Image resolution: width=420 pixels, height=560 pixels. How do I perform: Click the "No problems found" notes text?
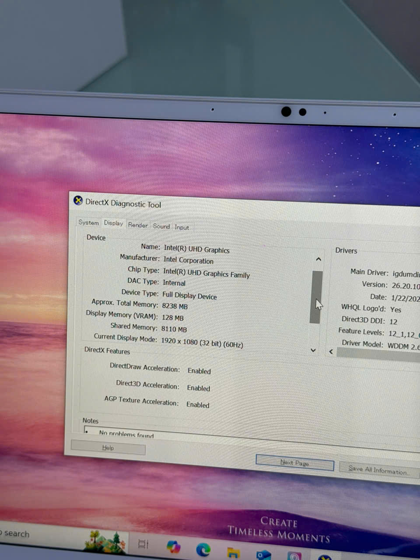[126, 434]
